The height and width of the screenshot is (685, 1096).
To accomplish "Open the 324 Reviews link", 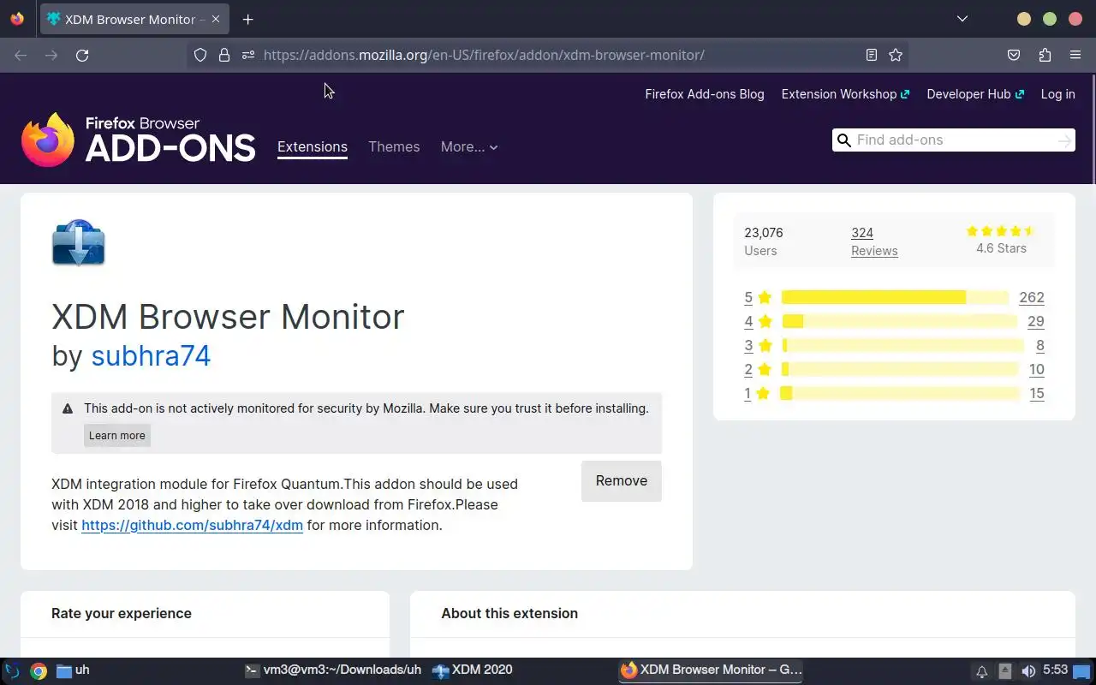I will pyautogui.click(x=874, y=241).
